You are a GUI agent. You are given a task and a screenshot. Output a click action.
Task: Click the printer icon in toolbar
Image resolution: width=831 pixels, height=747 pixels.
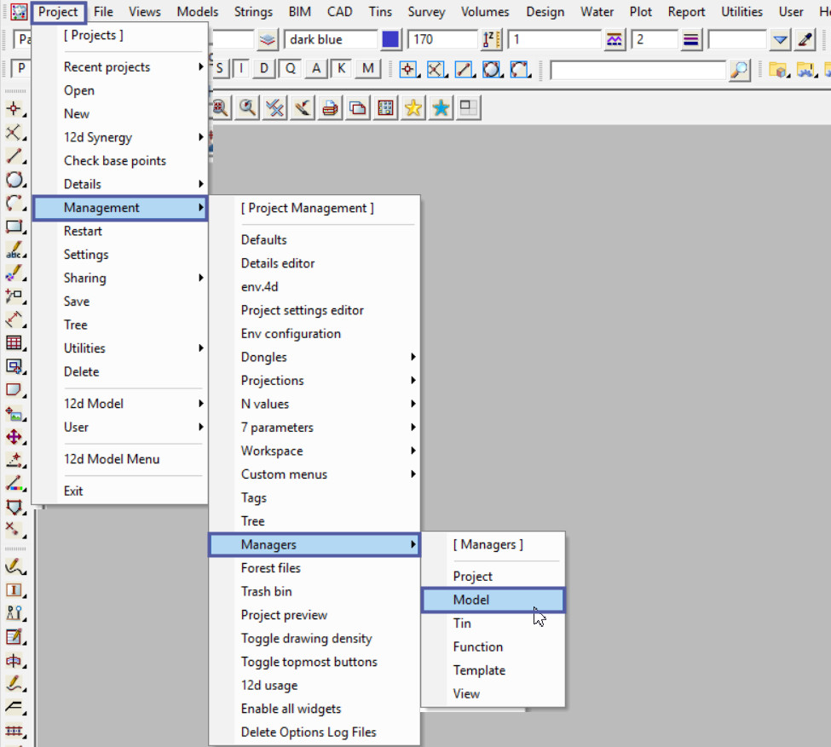click(330, 108)
